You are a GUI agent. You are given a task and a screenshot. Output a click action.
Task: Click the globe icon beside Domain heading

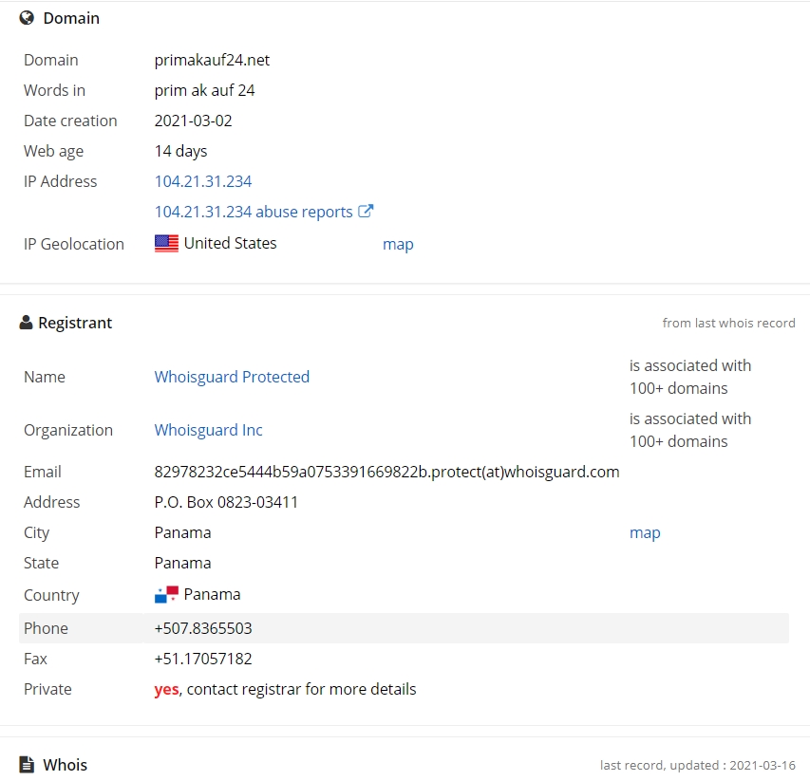point(27,18)
